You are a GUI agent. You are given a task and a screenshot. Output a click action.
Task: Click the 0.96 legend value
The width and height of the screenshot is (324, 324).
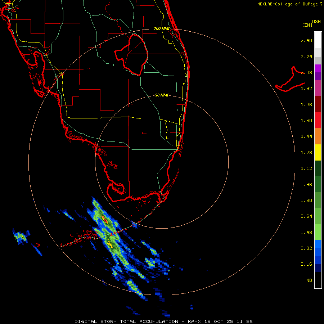pyautogui.click(x=306, y=185)
